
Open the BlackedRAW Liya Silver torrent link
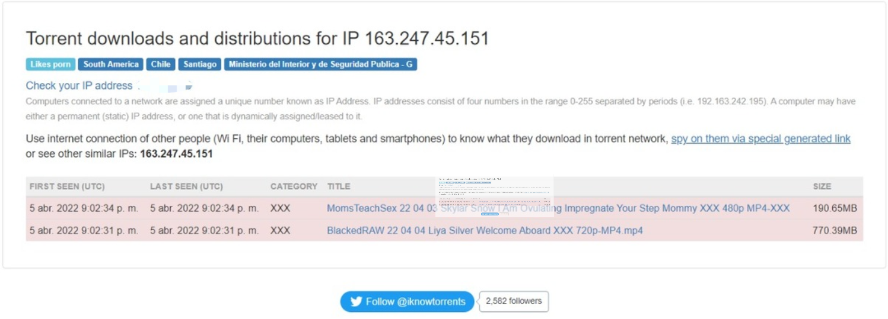(x=485, y=230)
